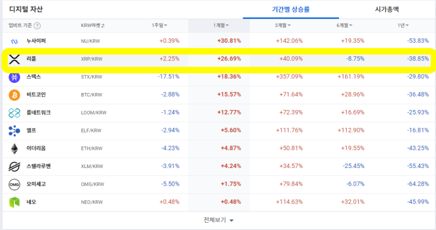436x230 pixels.
Task: Click the -43.25% one-year value for 이더리움
Action: click(x=418, y=148)
